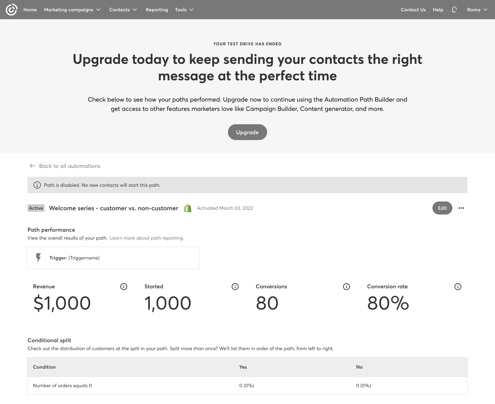The width and height of the screenshot is (495, 404).
Task: Click the Conversions info icon
Action: pyautogui.click(x=346, y=287)
